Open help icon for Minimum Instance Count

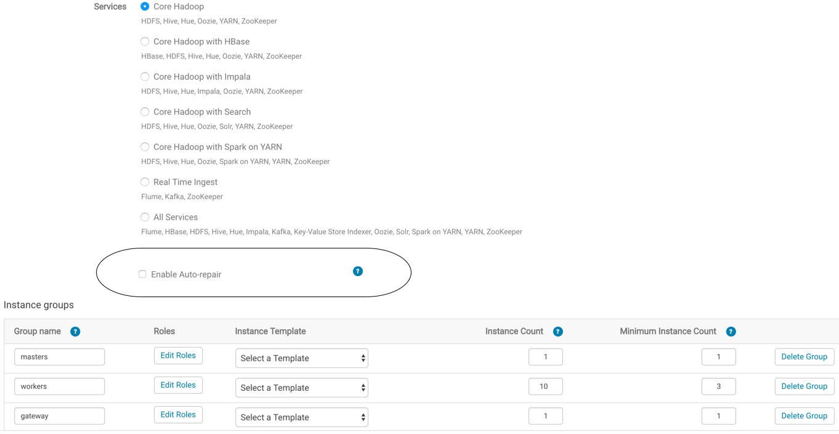(731, 332)
